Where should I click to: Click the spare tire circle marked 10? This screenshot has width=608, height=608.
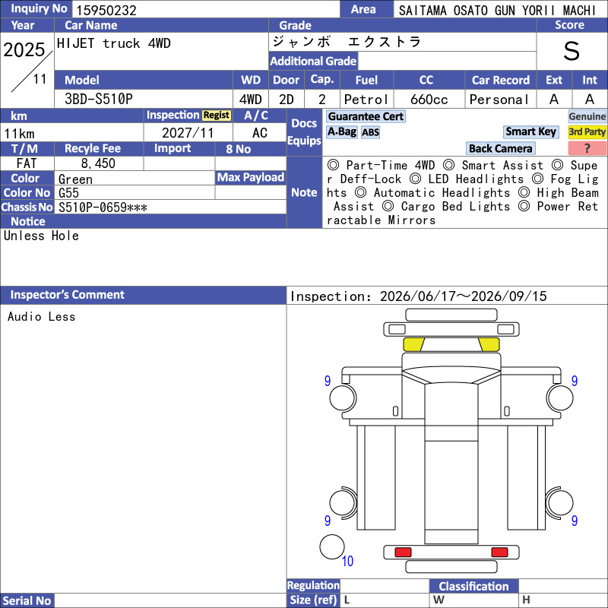coord(332,546)
